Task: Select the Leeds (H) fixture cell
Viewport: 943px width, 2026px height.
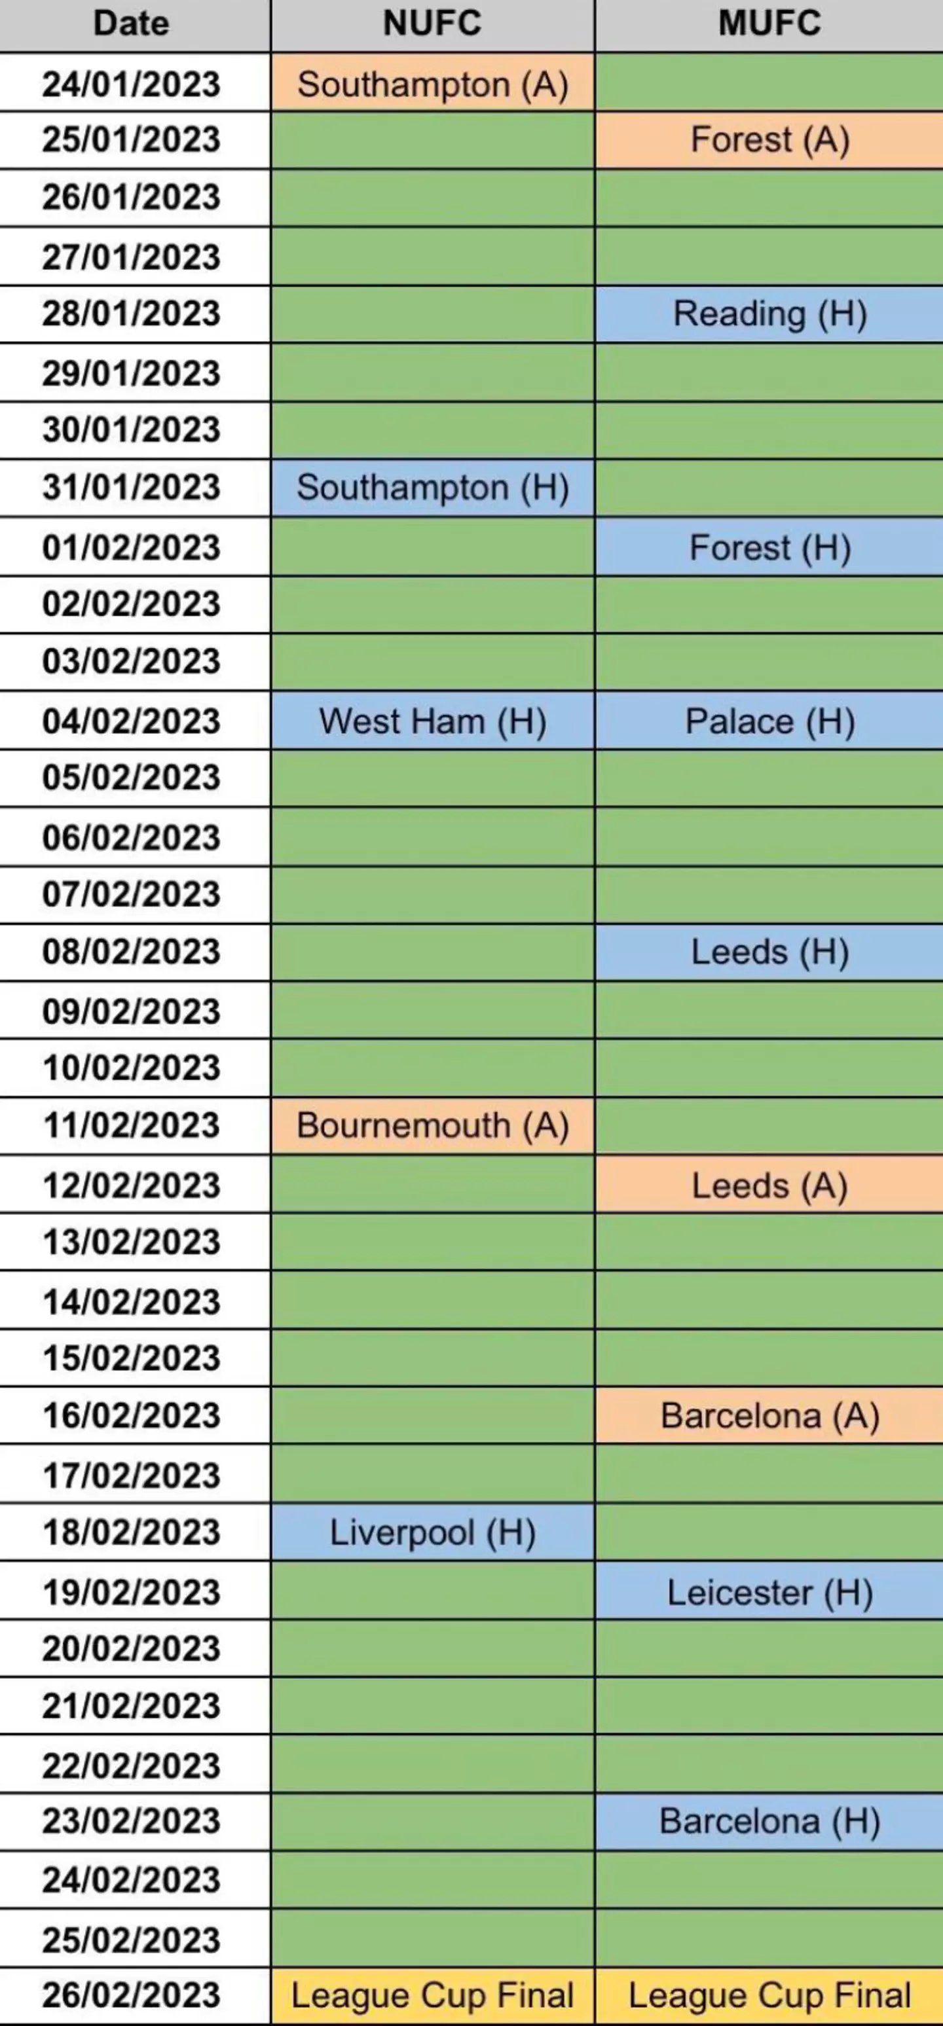Action: pos(769,952)
